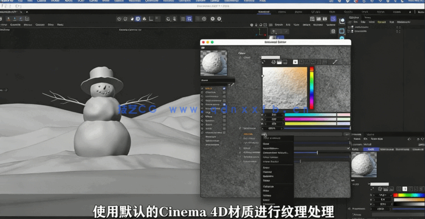Pick a color with the Material Editor eyedropper

pyautogui.click(x=335, y=62)
